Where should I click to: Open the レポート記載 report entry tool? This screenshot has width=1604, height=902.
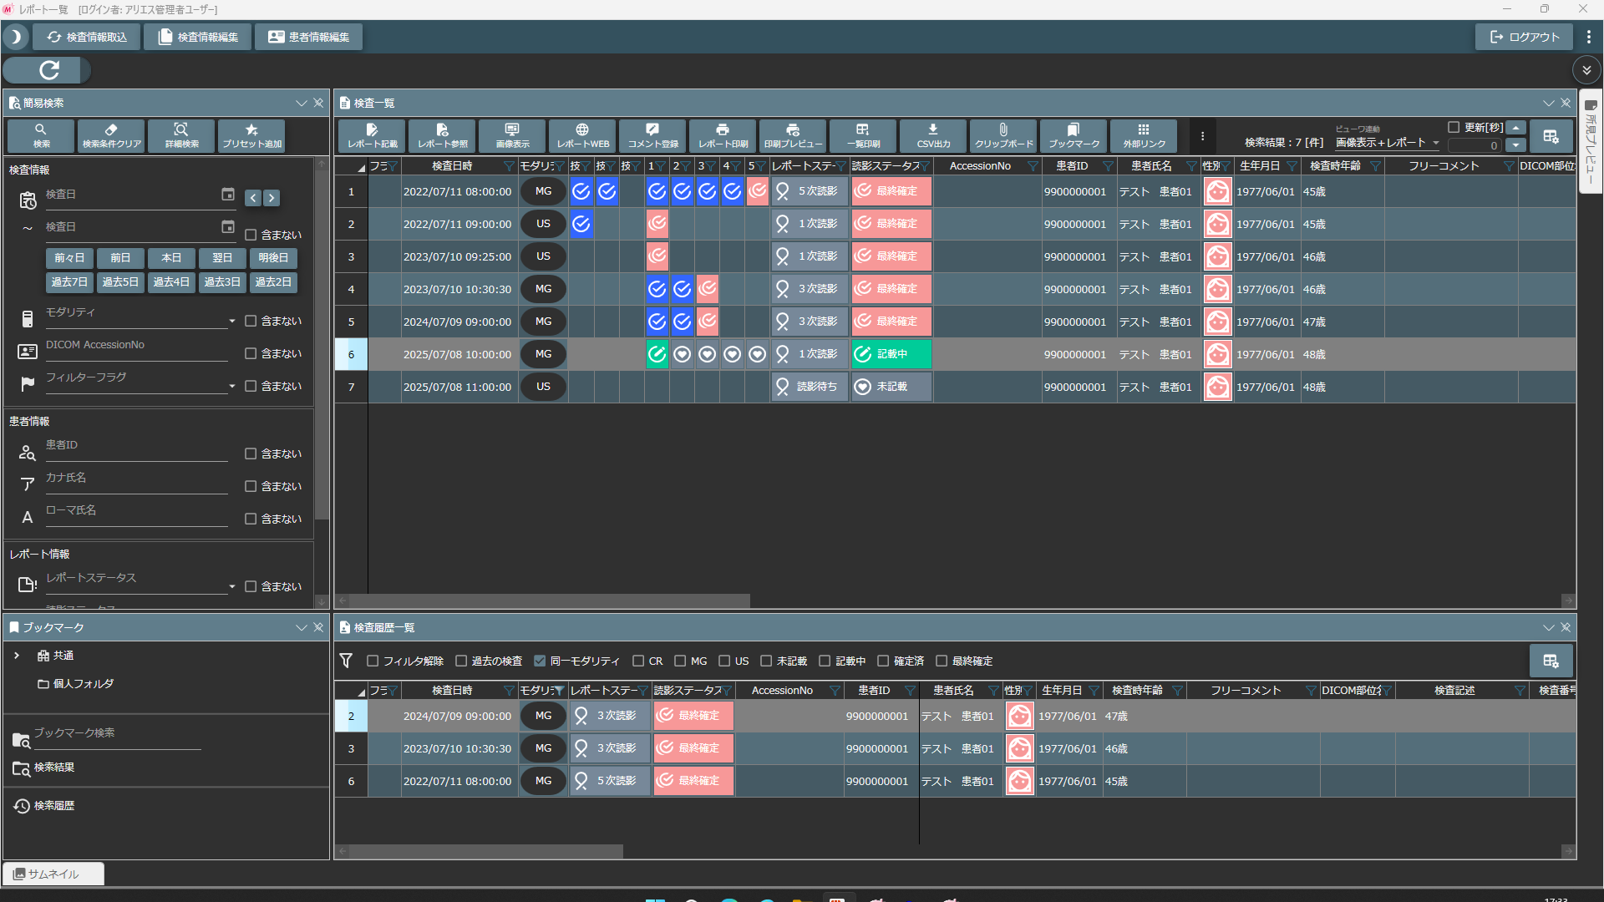372,135
